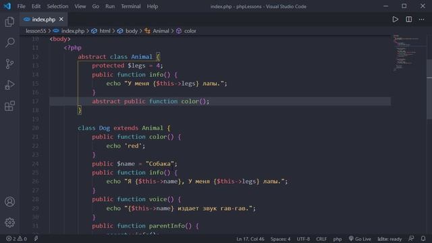Click 'public function parentInfo()' line
The width and height of the screenshot is (432, 243).
(x=145, y=226)
